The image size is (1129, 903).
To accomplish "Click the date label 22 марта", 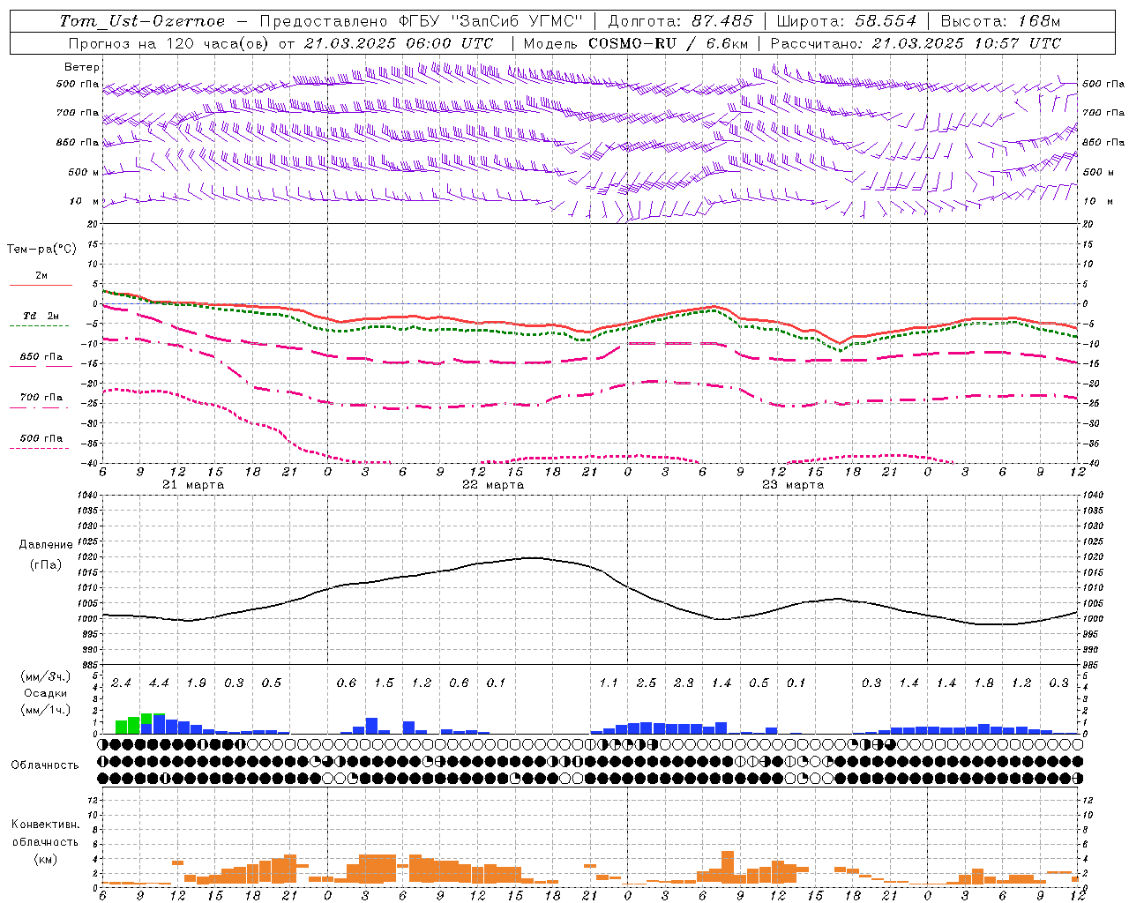I will pos(493,485).
